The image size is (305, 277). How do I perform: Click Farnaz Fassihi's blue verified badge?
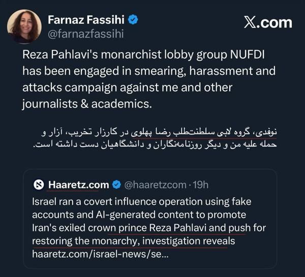134,20
